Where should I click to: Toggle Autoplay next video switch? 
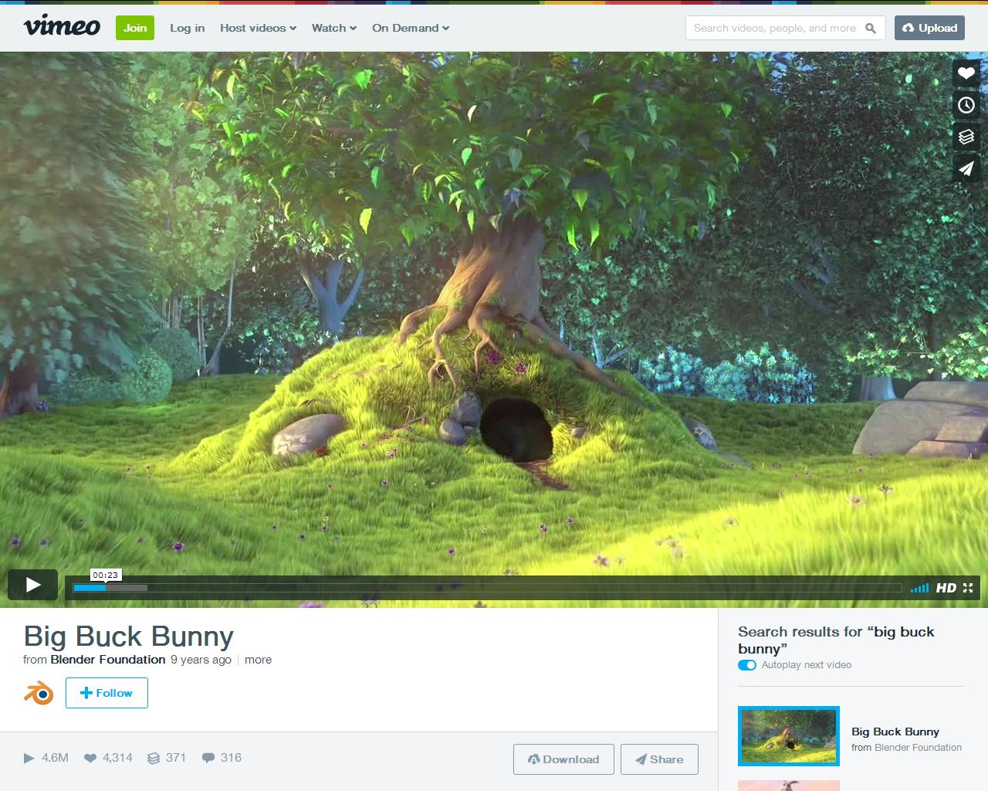point(747,665)
